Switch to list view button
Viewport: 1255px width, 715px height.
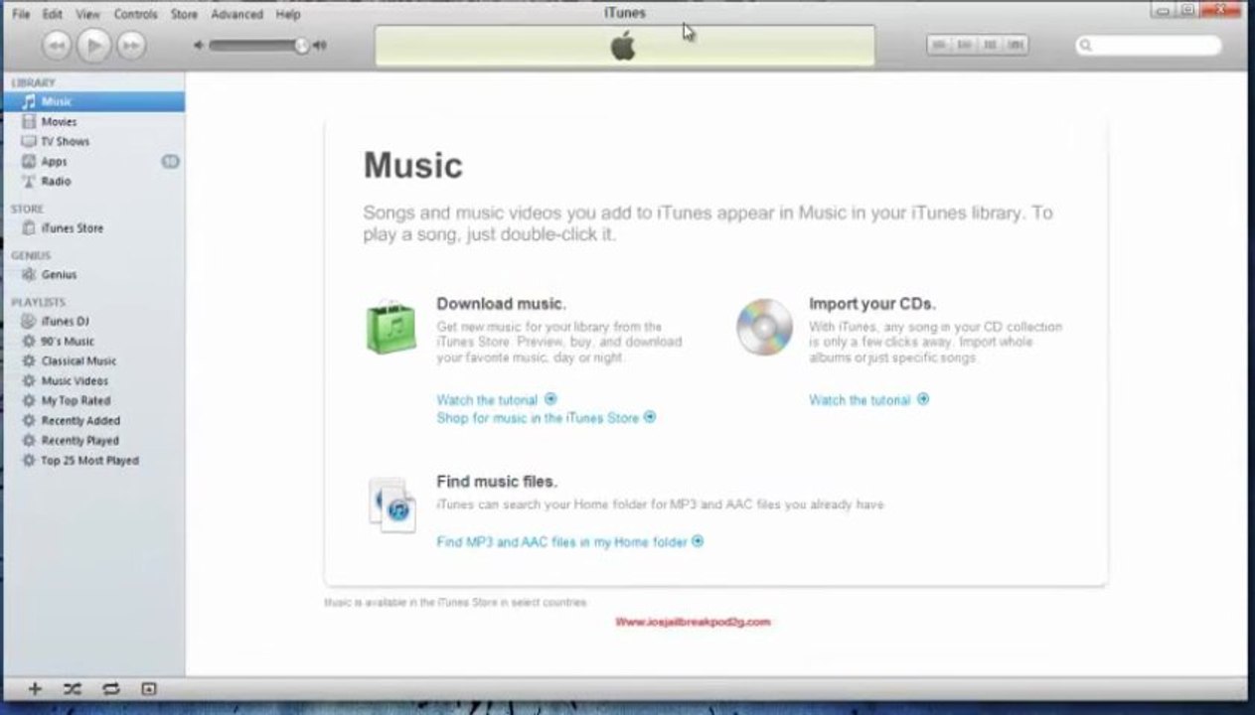point(940,45)
